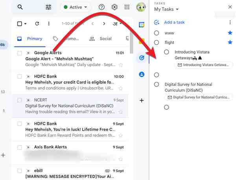Click the Gmail search magnifier icon
This screenshot has height=180, width=236.
coord(20,7)
